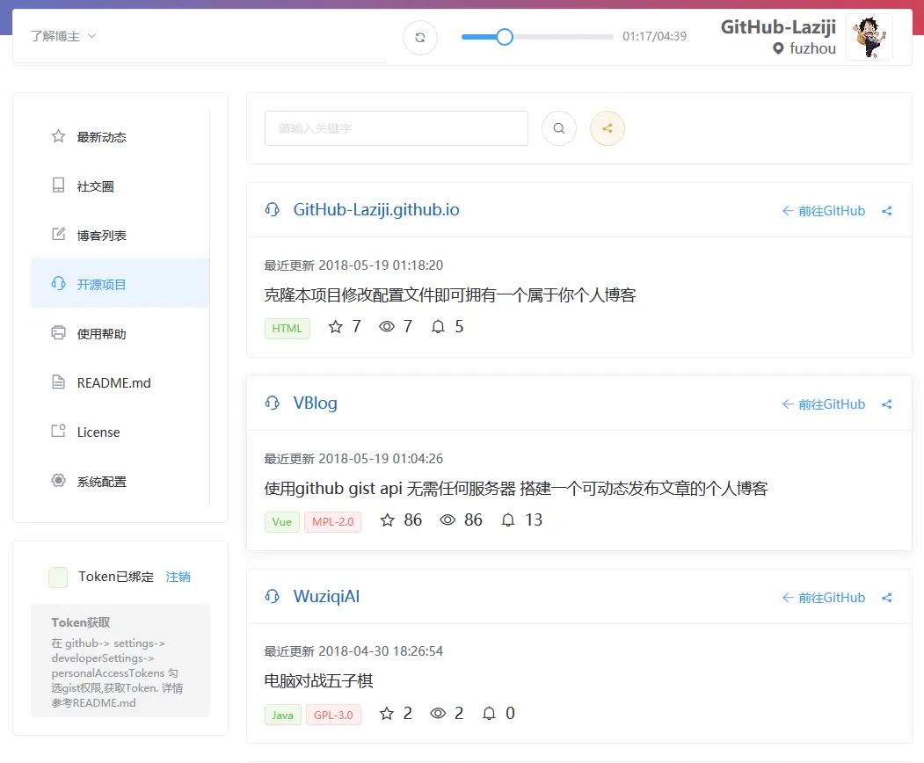Open 博客列表 in the sidebar
Viewport: 924px width, 763px height.
pos(120,235)
